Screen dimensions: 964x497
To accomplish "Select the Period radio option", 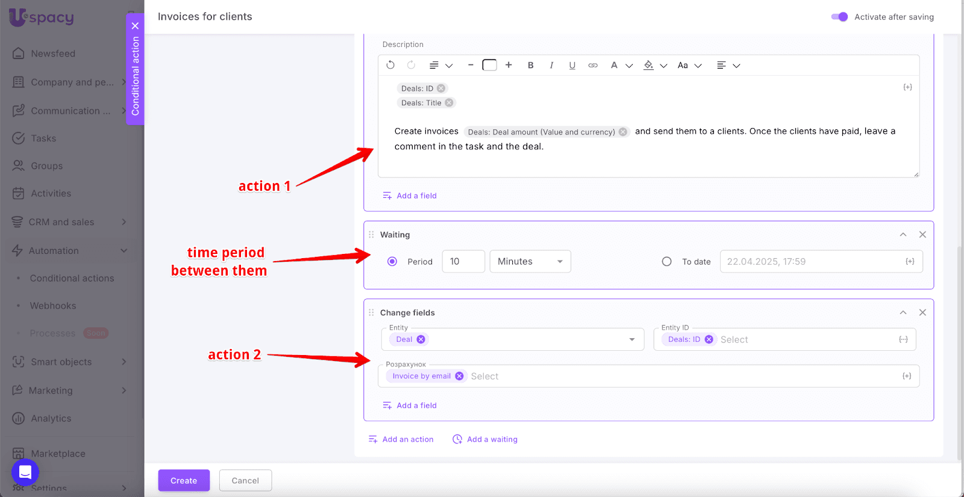I will click(x=392, y=262).
